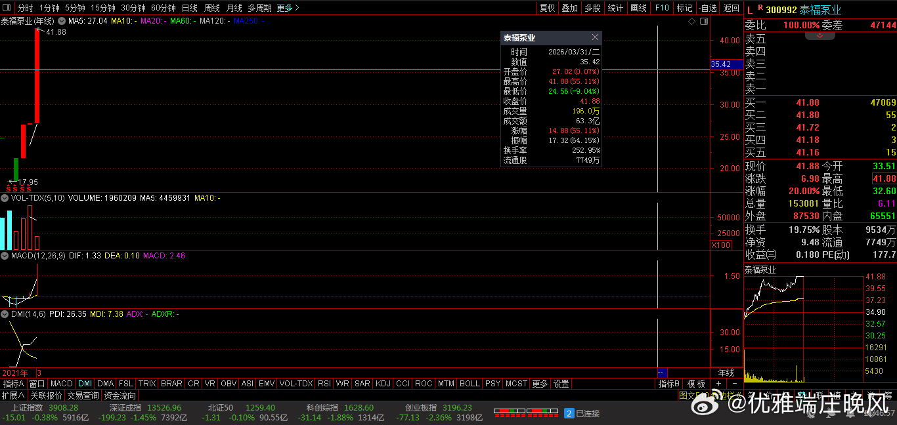
Task: Expand the order book double-chevron
Action: pyautogui.click(x=820, y=36)
